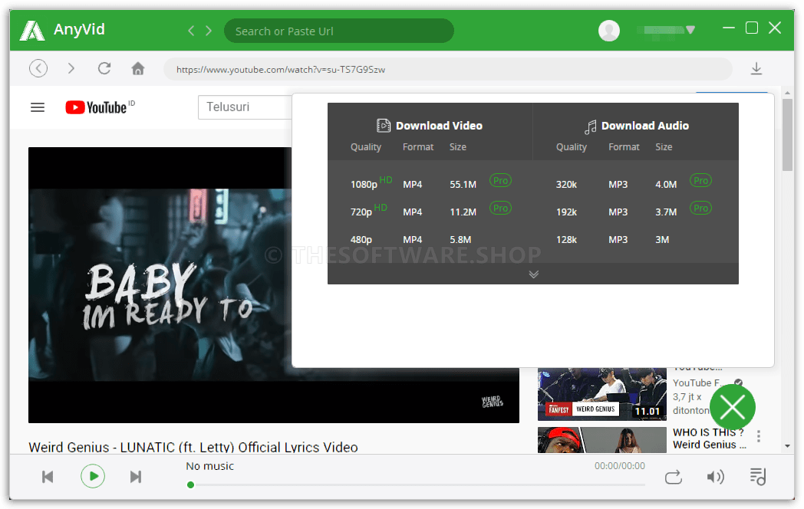This screenshot has height=509, width=804.
Task: Download the 720p MP4 video option
Action: coord(430,212)
